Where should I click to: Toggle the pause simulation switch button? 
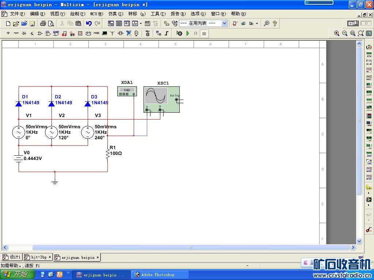(366, 23)
